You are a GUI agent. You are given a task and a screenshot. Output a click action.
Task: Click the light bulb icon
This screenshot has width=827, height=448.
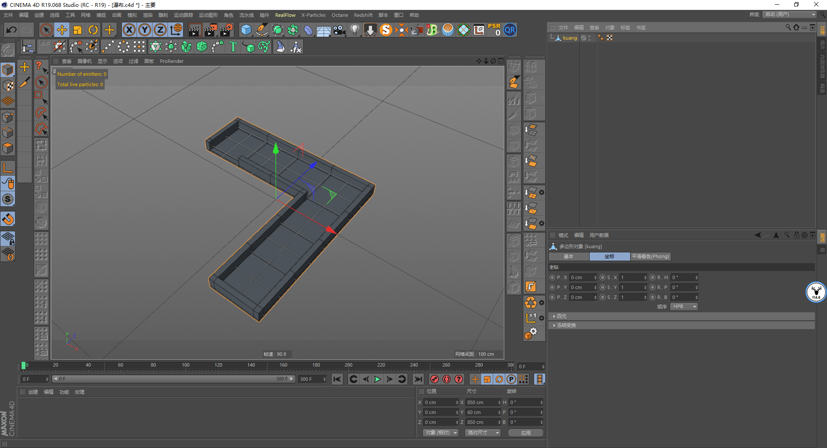point(354,30)
